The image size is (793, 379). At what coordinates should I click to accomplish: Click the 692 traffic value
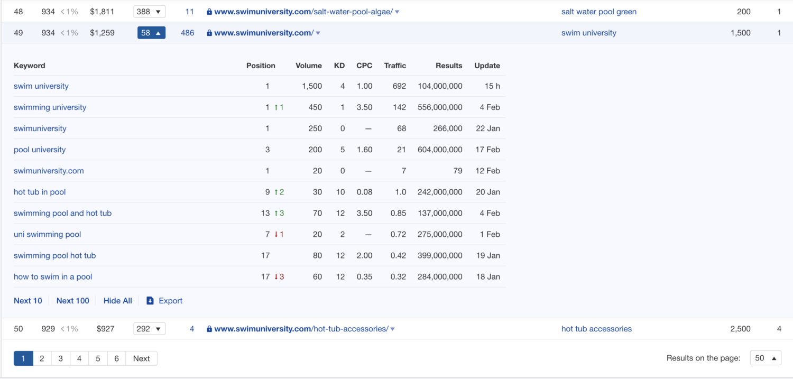pos(400,86)
